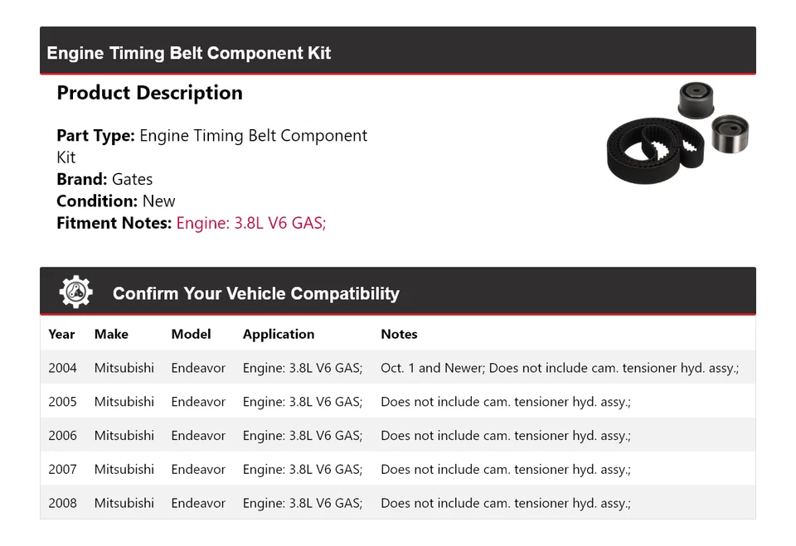Click the Condition: New line
This screenshot has width=796, height=546.
click(116, 201)
